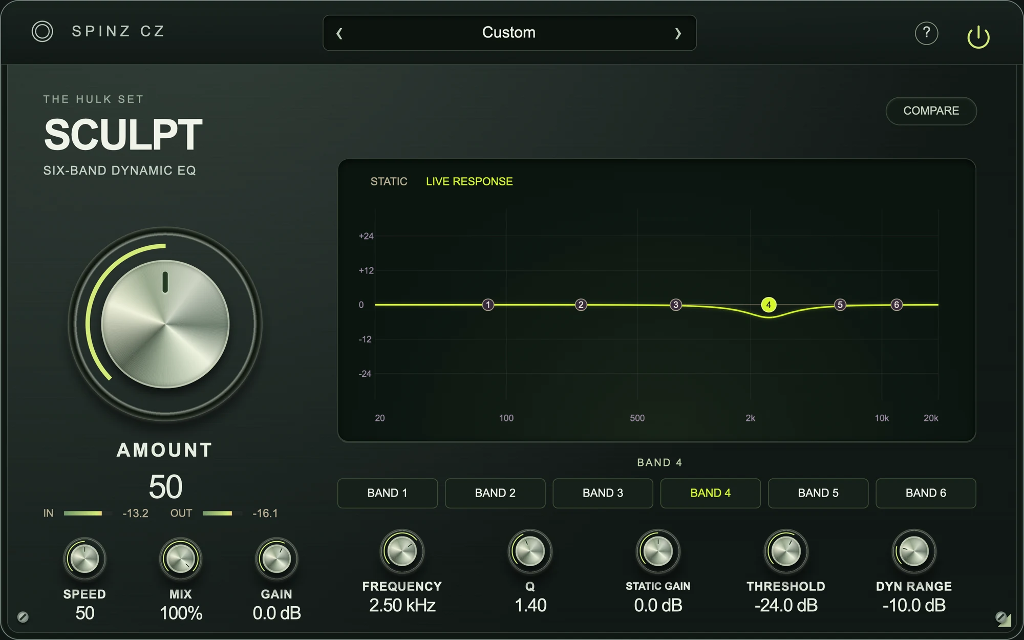Click the MIX value 100%
The width and height of the screenshot is (1024, 640).
181,613
